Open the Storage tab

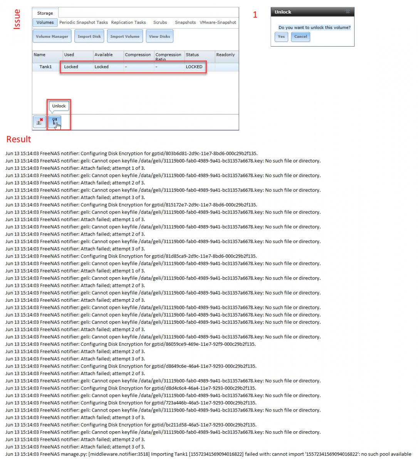45,13
